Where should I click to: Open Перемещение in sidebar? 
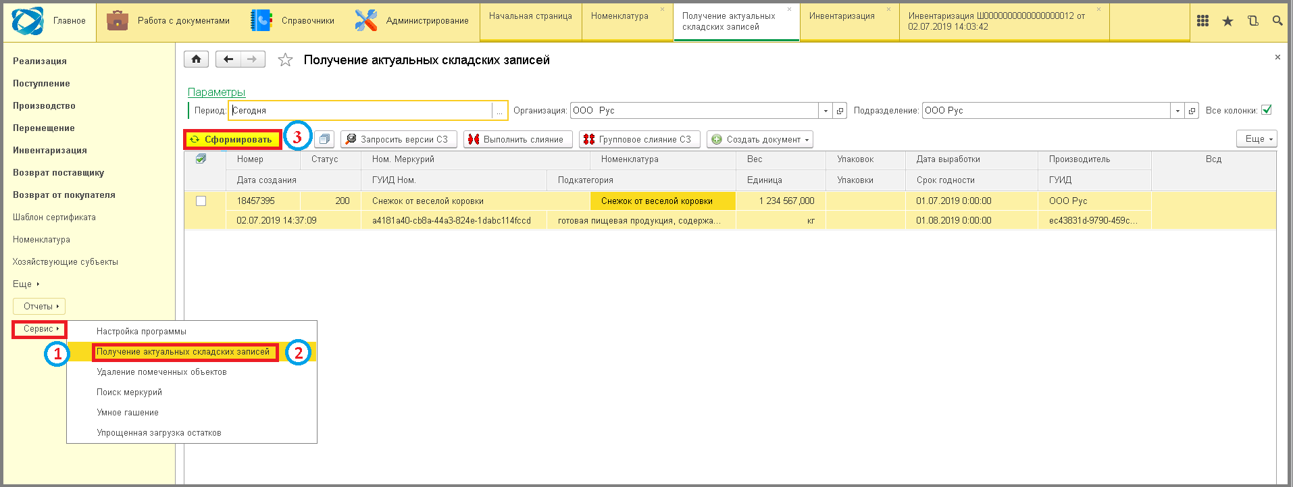click(44, 128)
